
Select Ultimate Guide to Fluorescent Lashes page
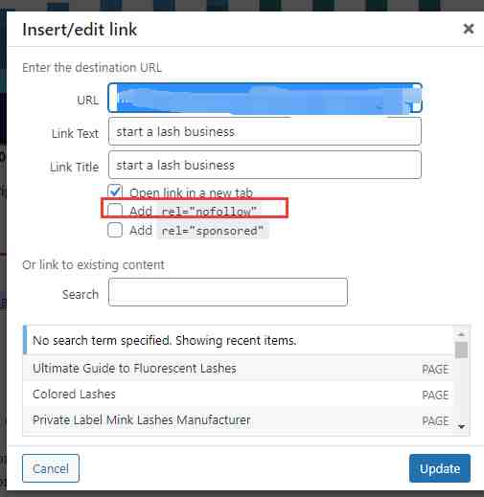[x=238, y=369]
